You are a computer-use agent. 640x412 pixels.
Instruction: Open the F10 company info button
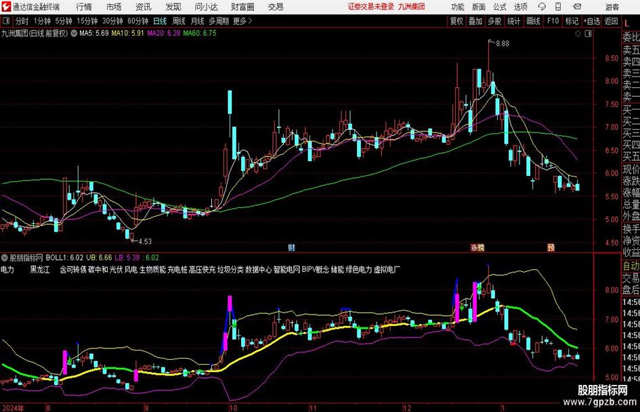click(553, 21)
